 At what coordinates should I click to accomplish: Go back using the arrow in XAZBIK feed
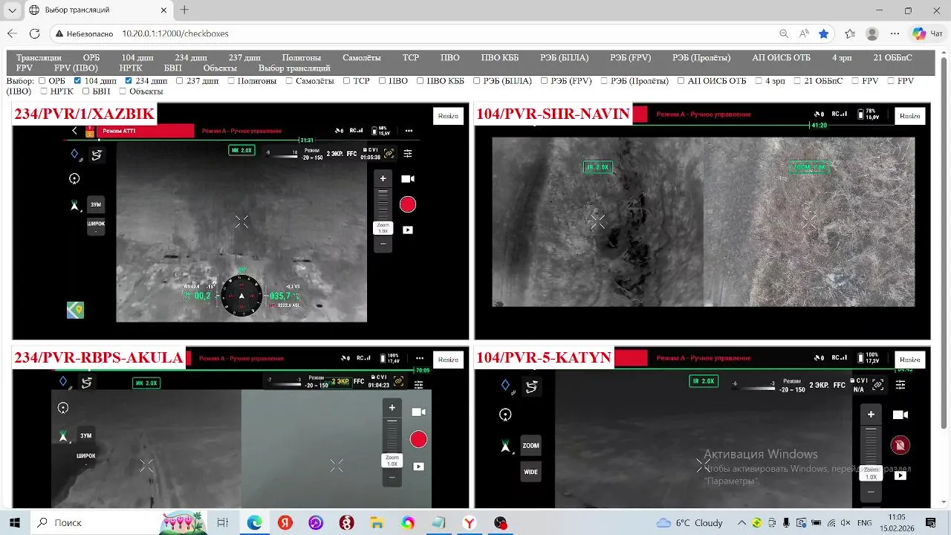pos(74,131)
